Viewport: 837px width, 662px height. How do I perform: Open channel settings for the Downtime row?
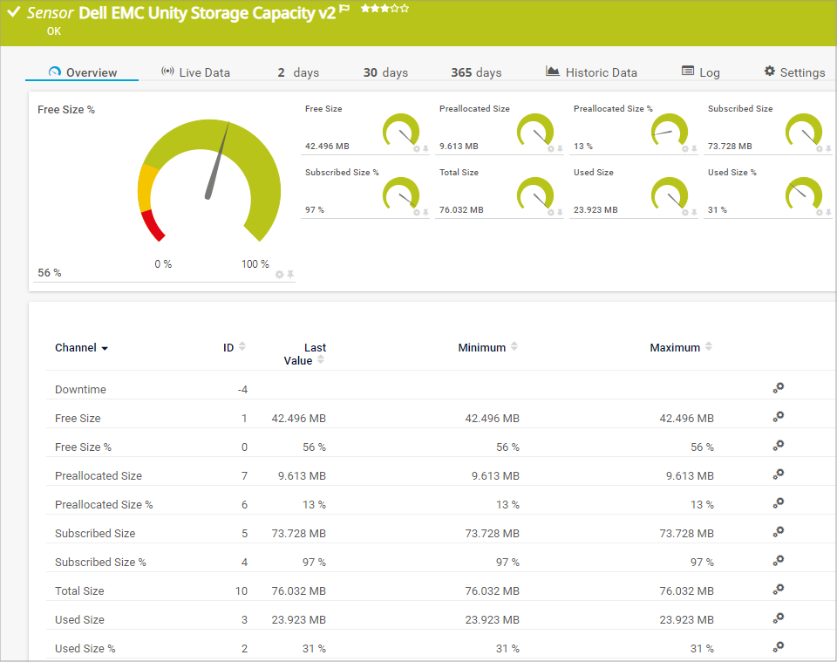click(x=778, y=389)
